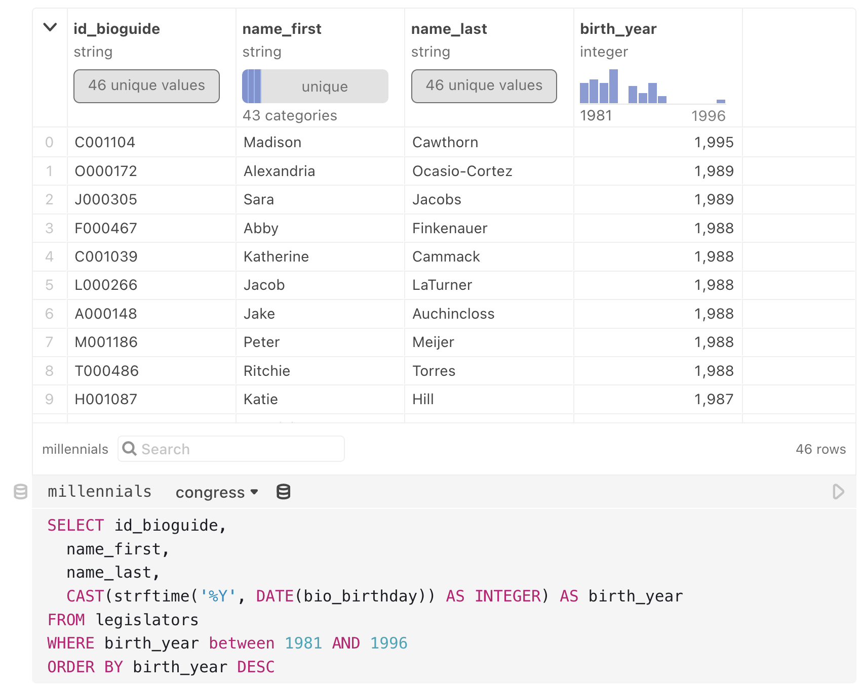Open the database schema icon beside congress
The height and width of the screenshot is (692, 862).
pyautogui.click(x=284, y=491)
